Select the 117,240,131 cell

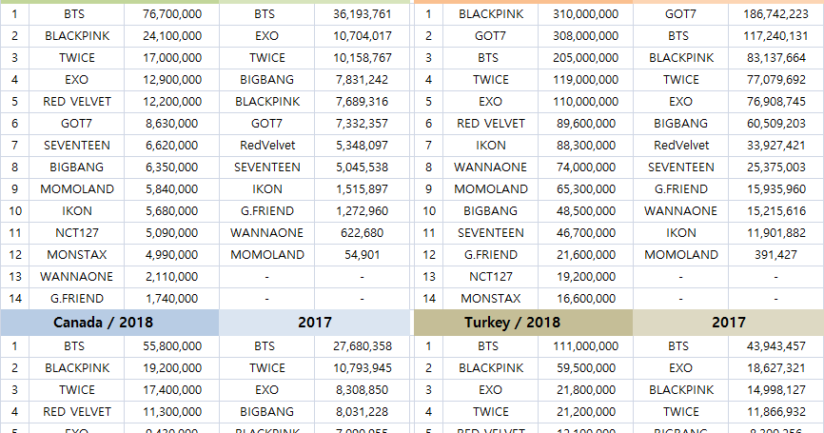click(x=776, y=36)
